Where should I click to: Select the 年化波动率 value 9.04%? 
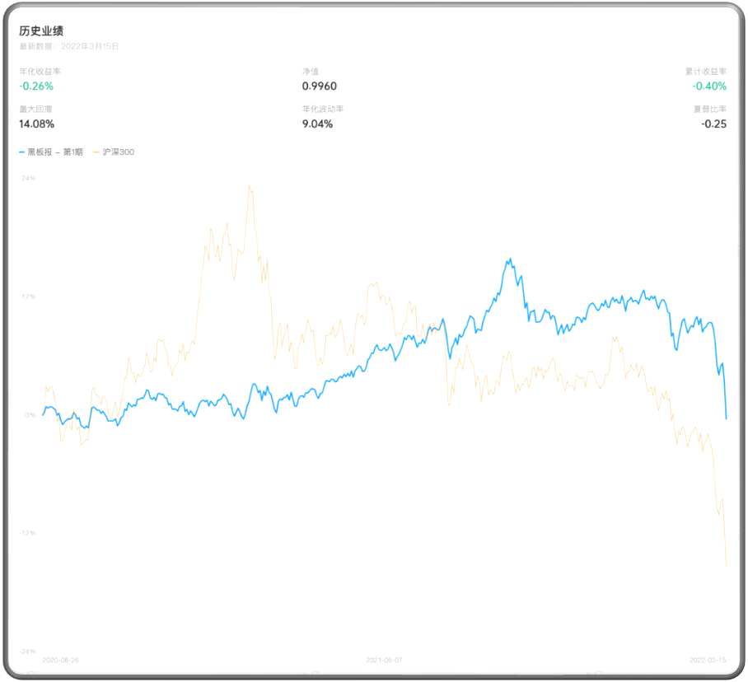click(317, 124)
